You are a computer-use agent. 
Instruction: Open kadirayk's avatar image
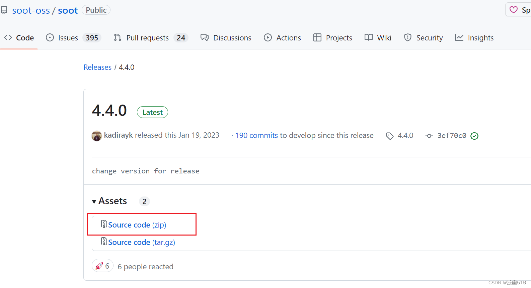(x=97, y=136)
